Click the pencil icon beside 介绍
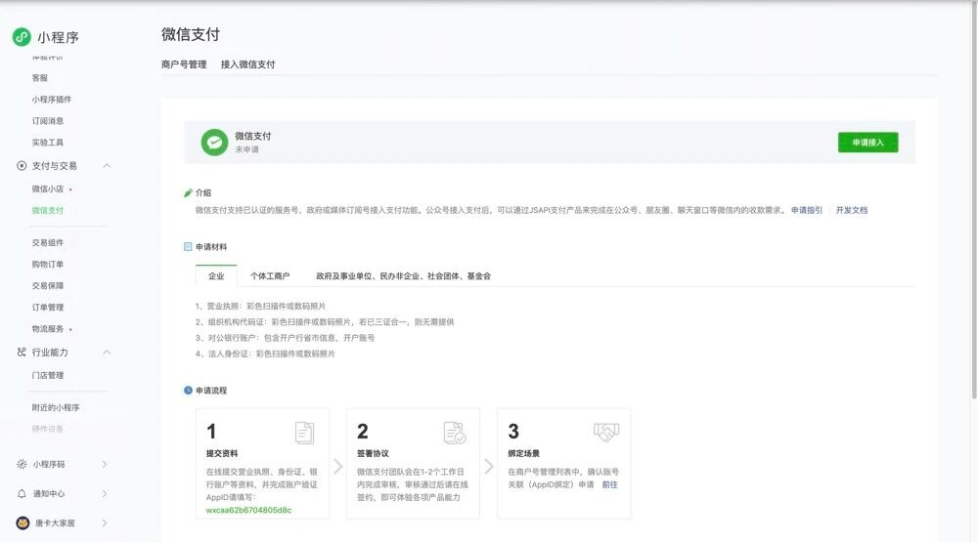Viewport: 978px width, 542px height. click(188, 193)
